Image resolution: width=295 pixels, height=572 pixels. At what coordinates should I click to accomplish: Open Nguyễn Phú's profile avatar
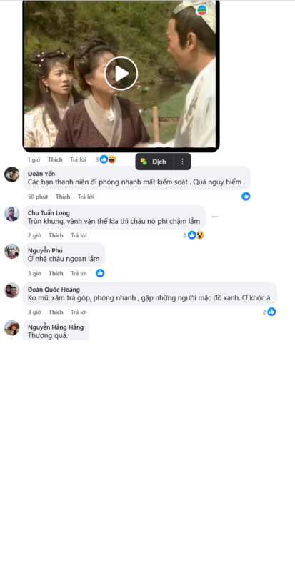pyautogui.click(x=11, y=252)
